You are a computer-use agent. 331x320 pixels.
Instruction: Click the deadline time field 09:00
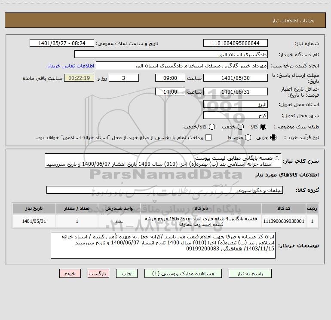pos(170,78)
